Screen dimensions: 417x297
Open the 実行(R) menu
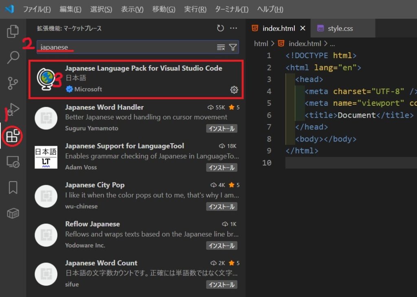tap(195, 9)
